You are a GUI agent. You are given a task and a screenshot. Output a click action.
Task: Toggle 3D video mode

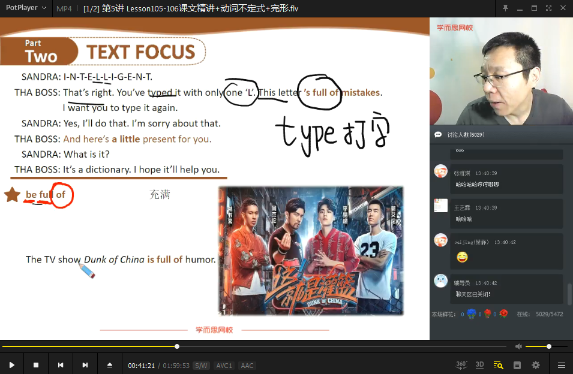tap(479, 365)
